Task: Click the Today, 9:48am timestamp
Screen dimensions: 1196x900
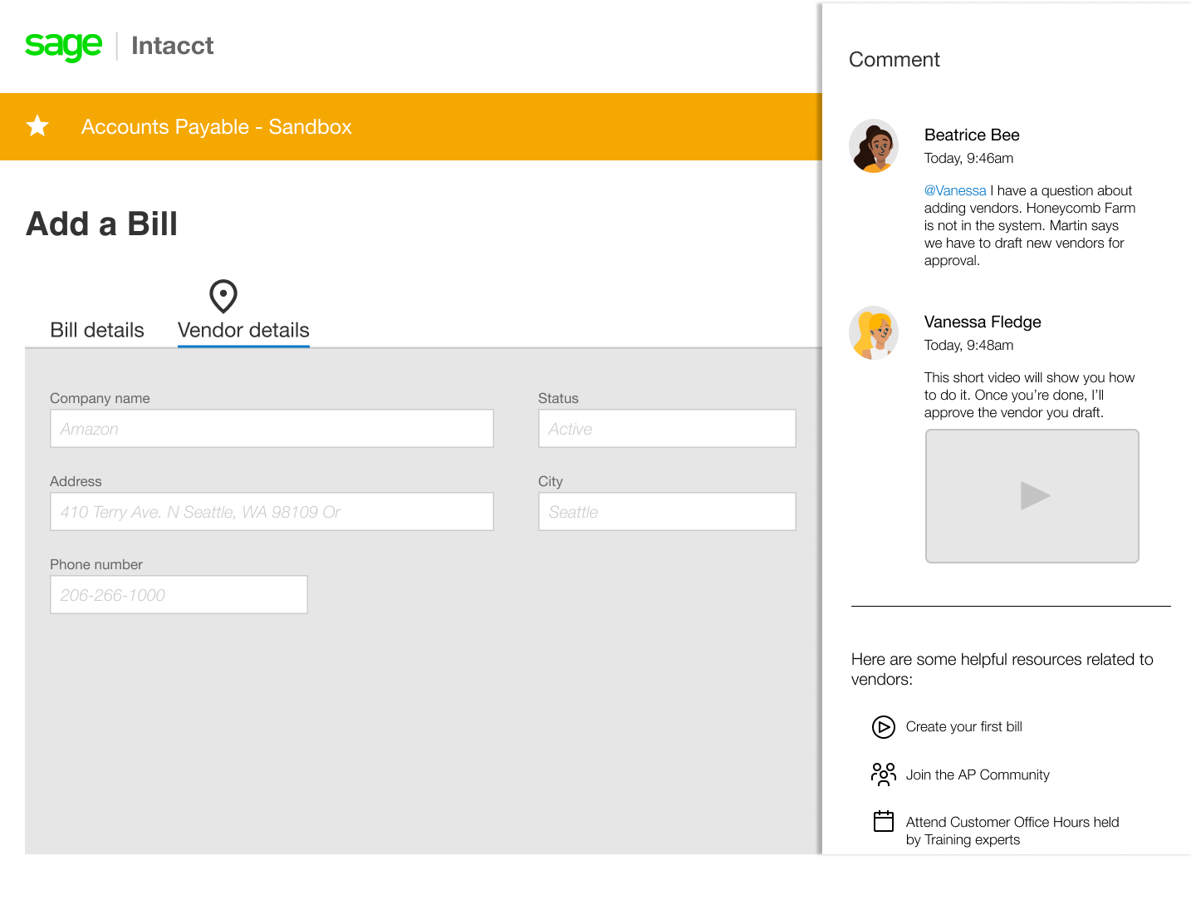Action: tap(968, 345)
